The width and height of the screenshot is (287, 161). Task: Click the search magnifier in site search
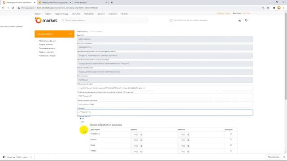63,20
